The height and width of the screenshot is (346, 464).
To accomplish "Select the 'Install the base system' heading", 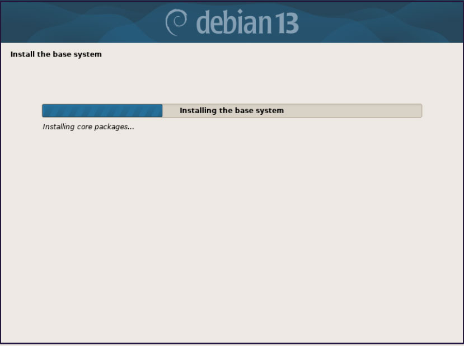I will (x=56, y=54).
